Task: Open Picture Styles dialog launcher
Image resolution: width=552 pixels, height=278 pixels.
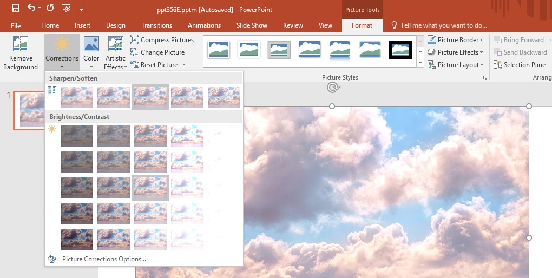Action: click(x=485, y=78)
